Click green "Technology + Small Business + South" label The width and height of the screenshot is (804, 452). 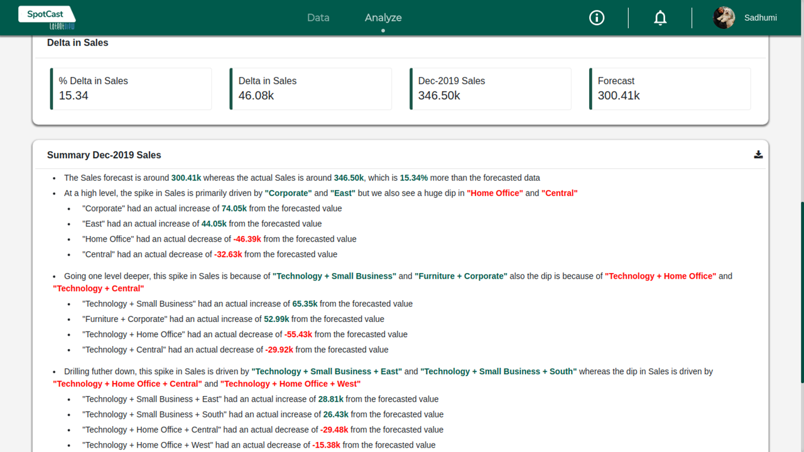(x=499, y=372)
